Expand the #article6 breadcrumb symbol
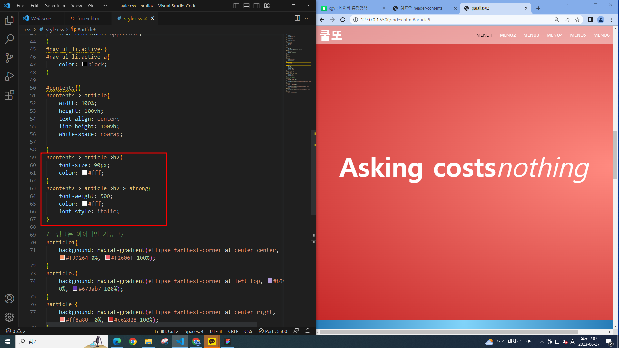 pos(86,29)
